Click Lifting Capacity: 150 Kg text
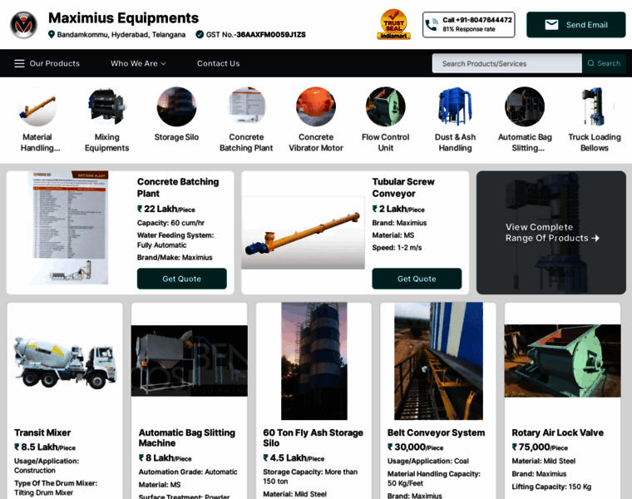Screen dimensions: 632x499 pos(551,487)
